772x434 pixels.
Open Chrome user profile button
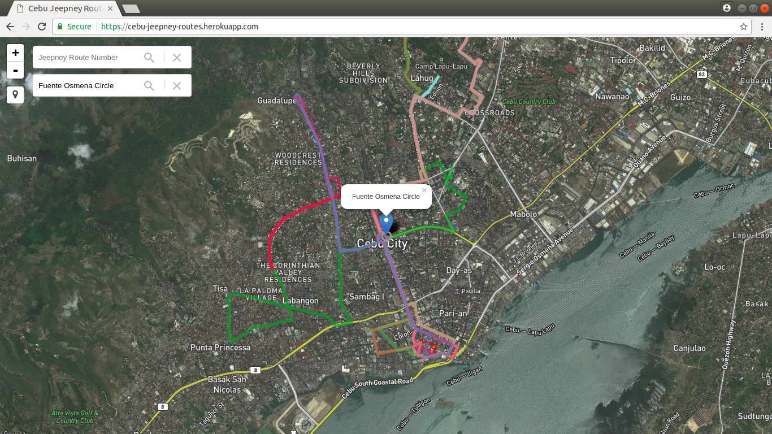727,8
